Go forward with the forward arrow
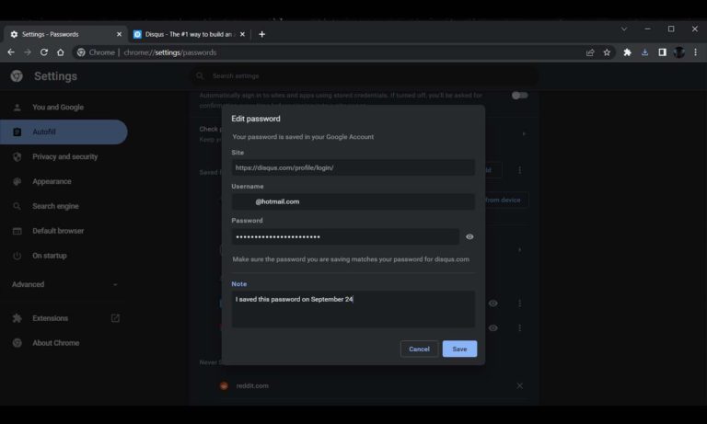 (x=28, y=52)
